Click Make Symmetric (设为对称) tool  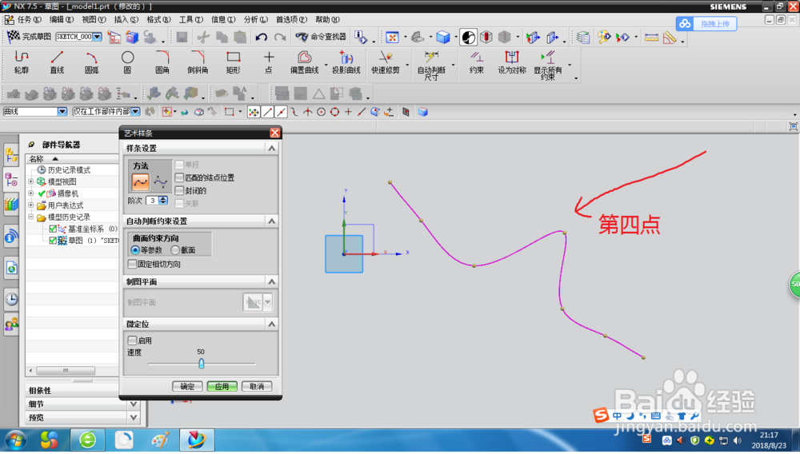512,62
